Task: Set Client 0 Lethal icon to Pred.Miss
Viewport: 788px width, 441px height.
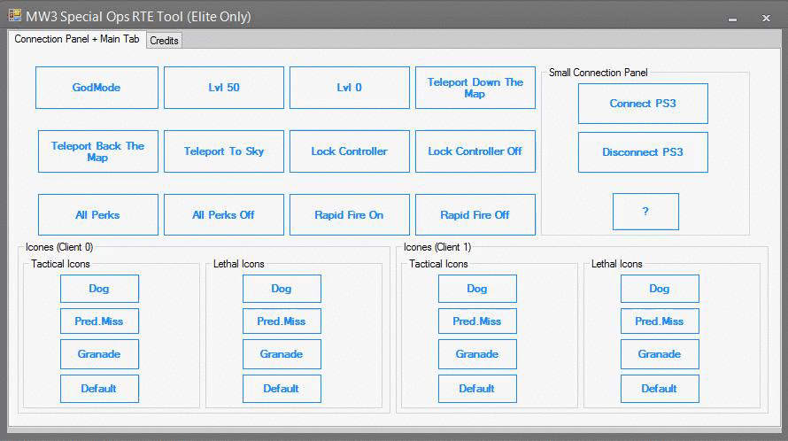Action: [282, 321]
